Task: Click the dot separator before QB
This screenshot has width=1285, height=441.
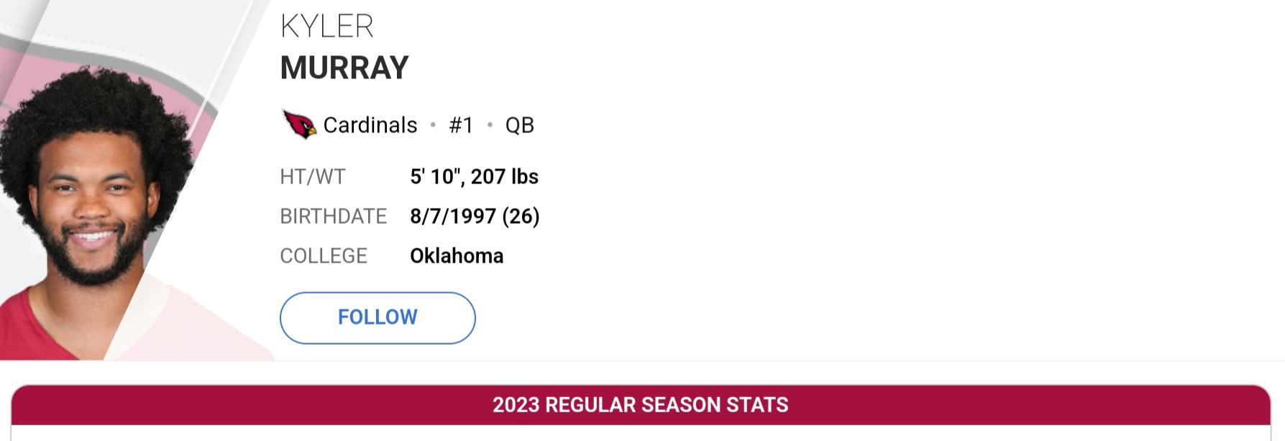Action: pos(490,125)
